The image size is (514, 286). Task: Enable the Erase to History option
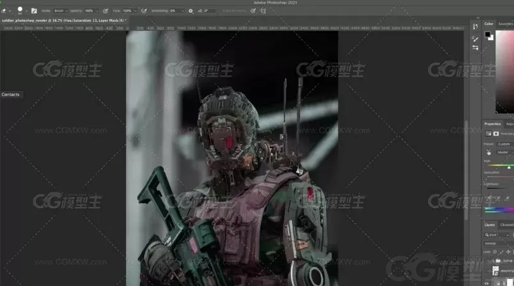coord(234,11)
